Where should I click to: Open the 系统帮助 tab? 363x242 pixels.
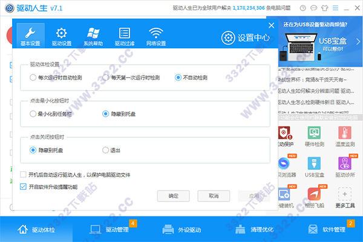point(93,36)
